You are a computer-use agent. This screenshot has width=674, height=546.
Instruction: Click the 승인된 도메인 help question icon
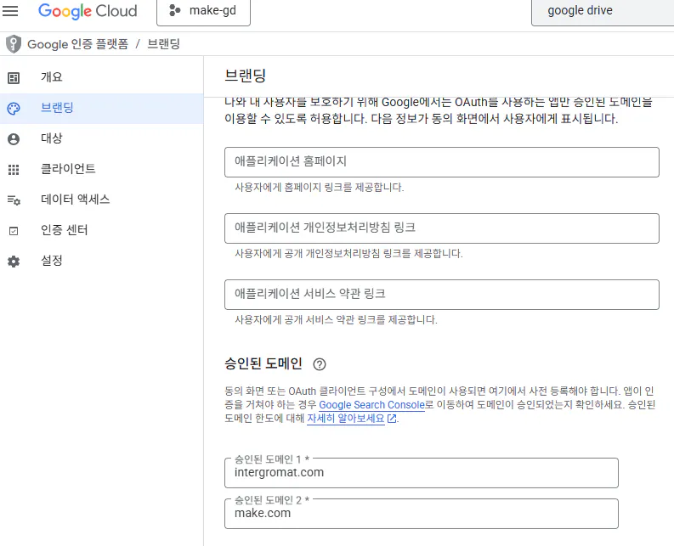[320, 364]
